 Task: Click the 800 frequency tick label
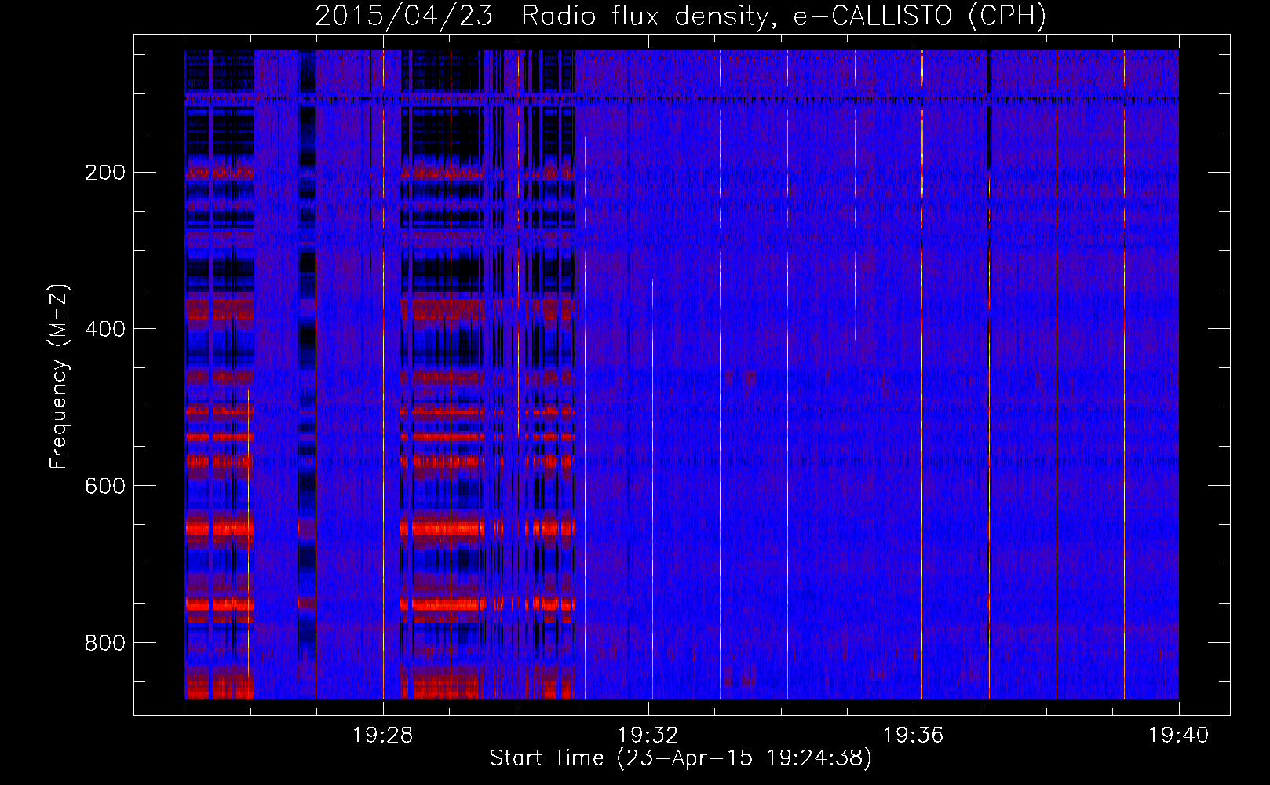tap(105, 643)
